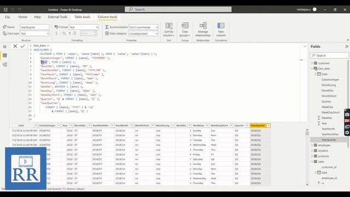Select the WeekNo field in Fields list
The image size is (350, 197).
tap(326, 118)
